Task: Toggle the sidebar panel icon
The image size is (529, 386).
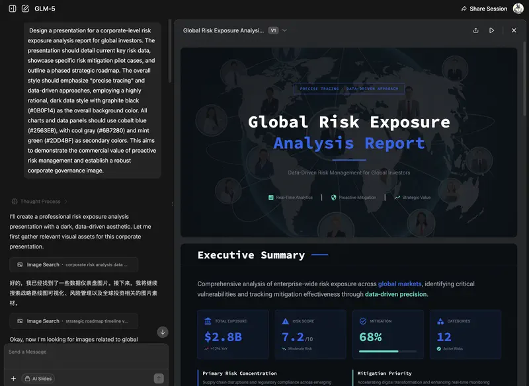Action: tap(13, 9)
